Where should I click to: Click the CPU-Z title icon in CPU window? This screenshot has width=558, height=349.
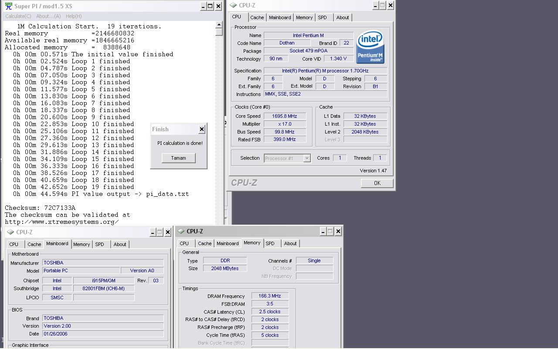(233, 5)
